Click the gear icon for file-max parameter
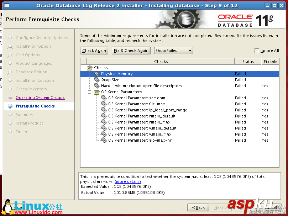This screenshot has height=216, width=288. [104, 104]
